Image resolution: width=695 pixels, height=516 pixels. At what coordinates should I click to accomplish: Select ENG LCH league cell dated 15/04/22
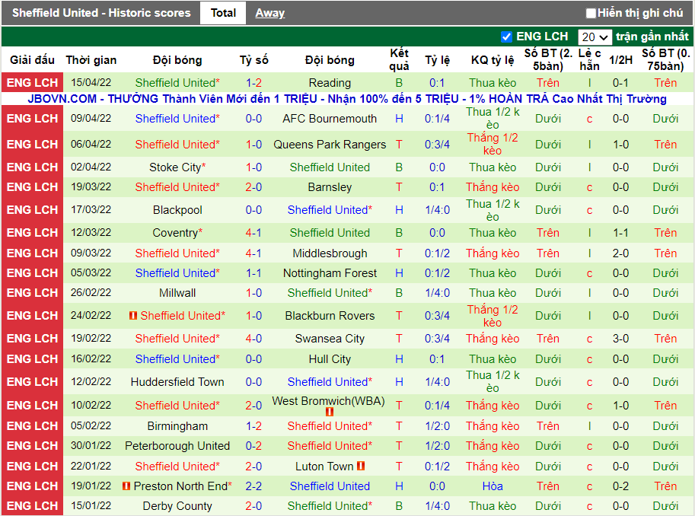(x=33, y=83)
